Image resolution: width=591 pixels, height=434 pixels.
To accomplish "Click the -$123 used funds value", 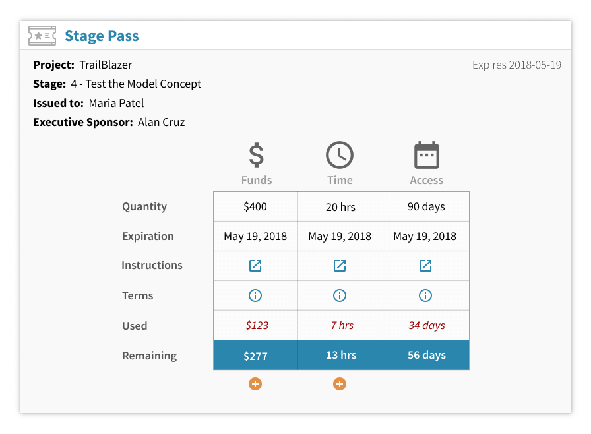I will coord(255,325).
